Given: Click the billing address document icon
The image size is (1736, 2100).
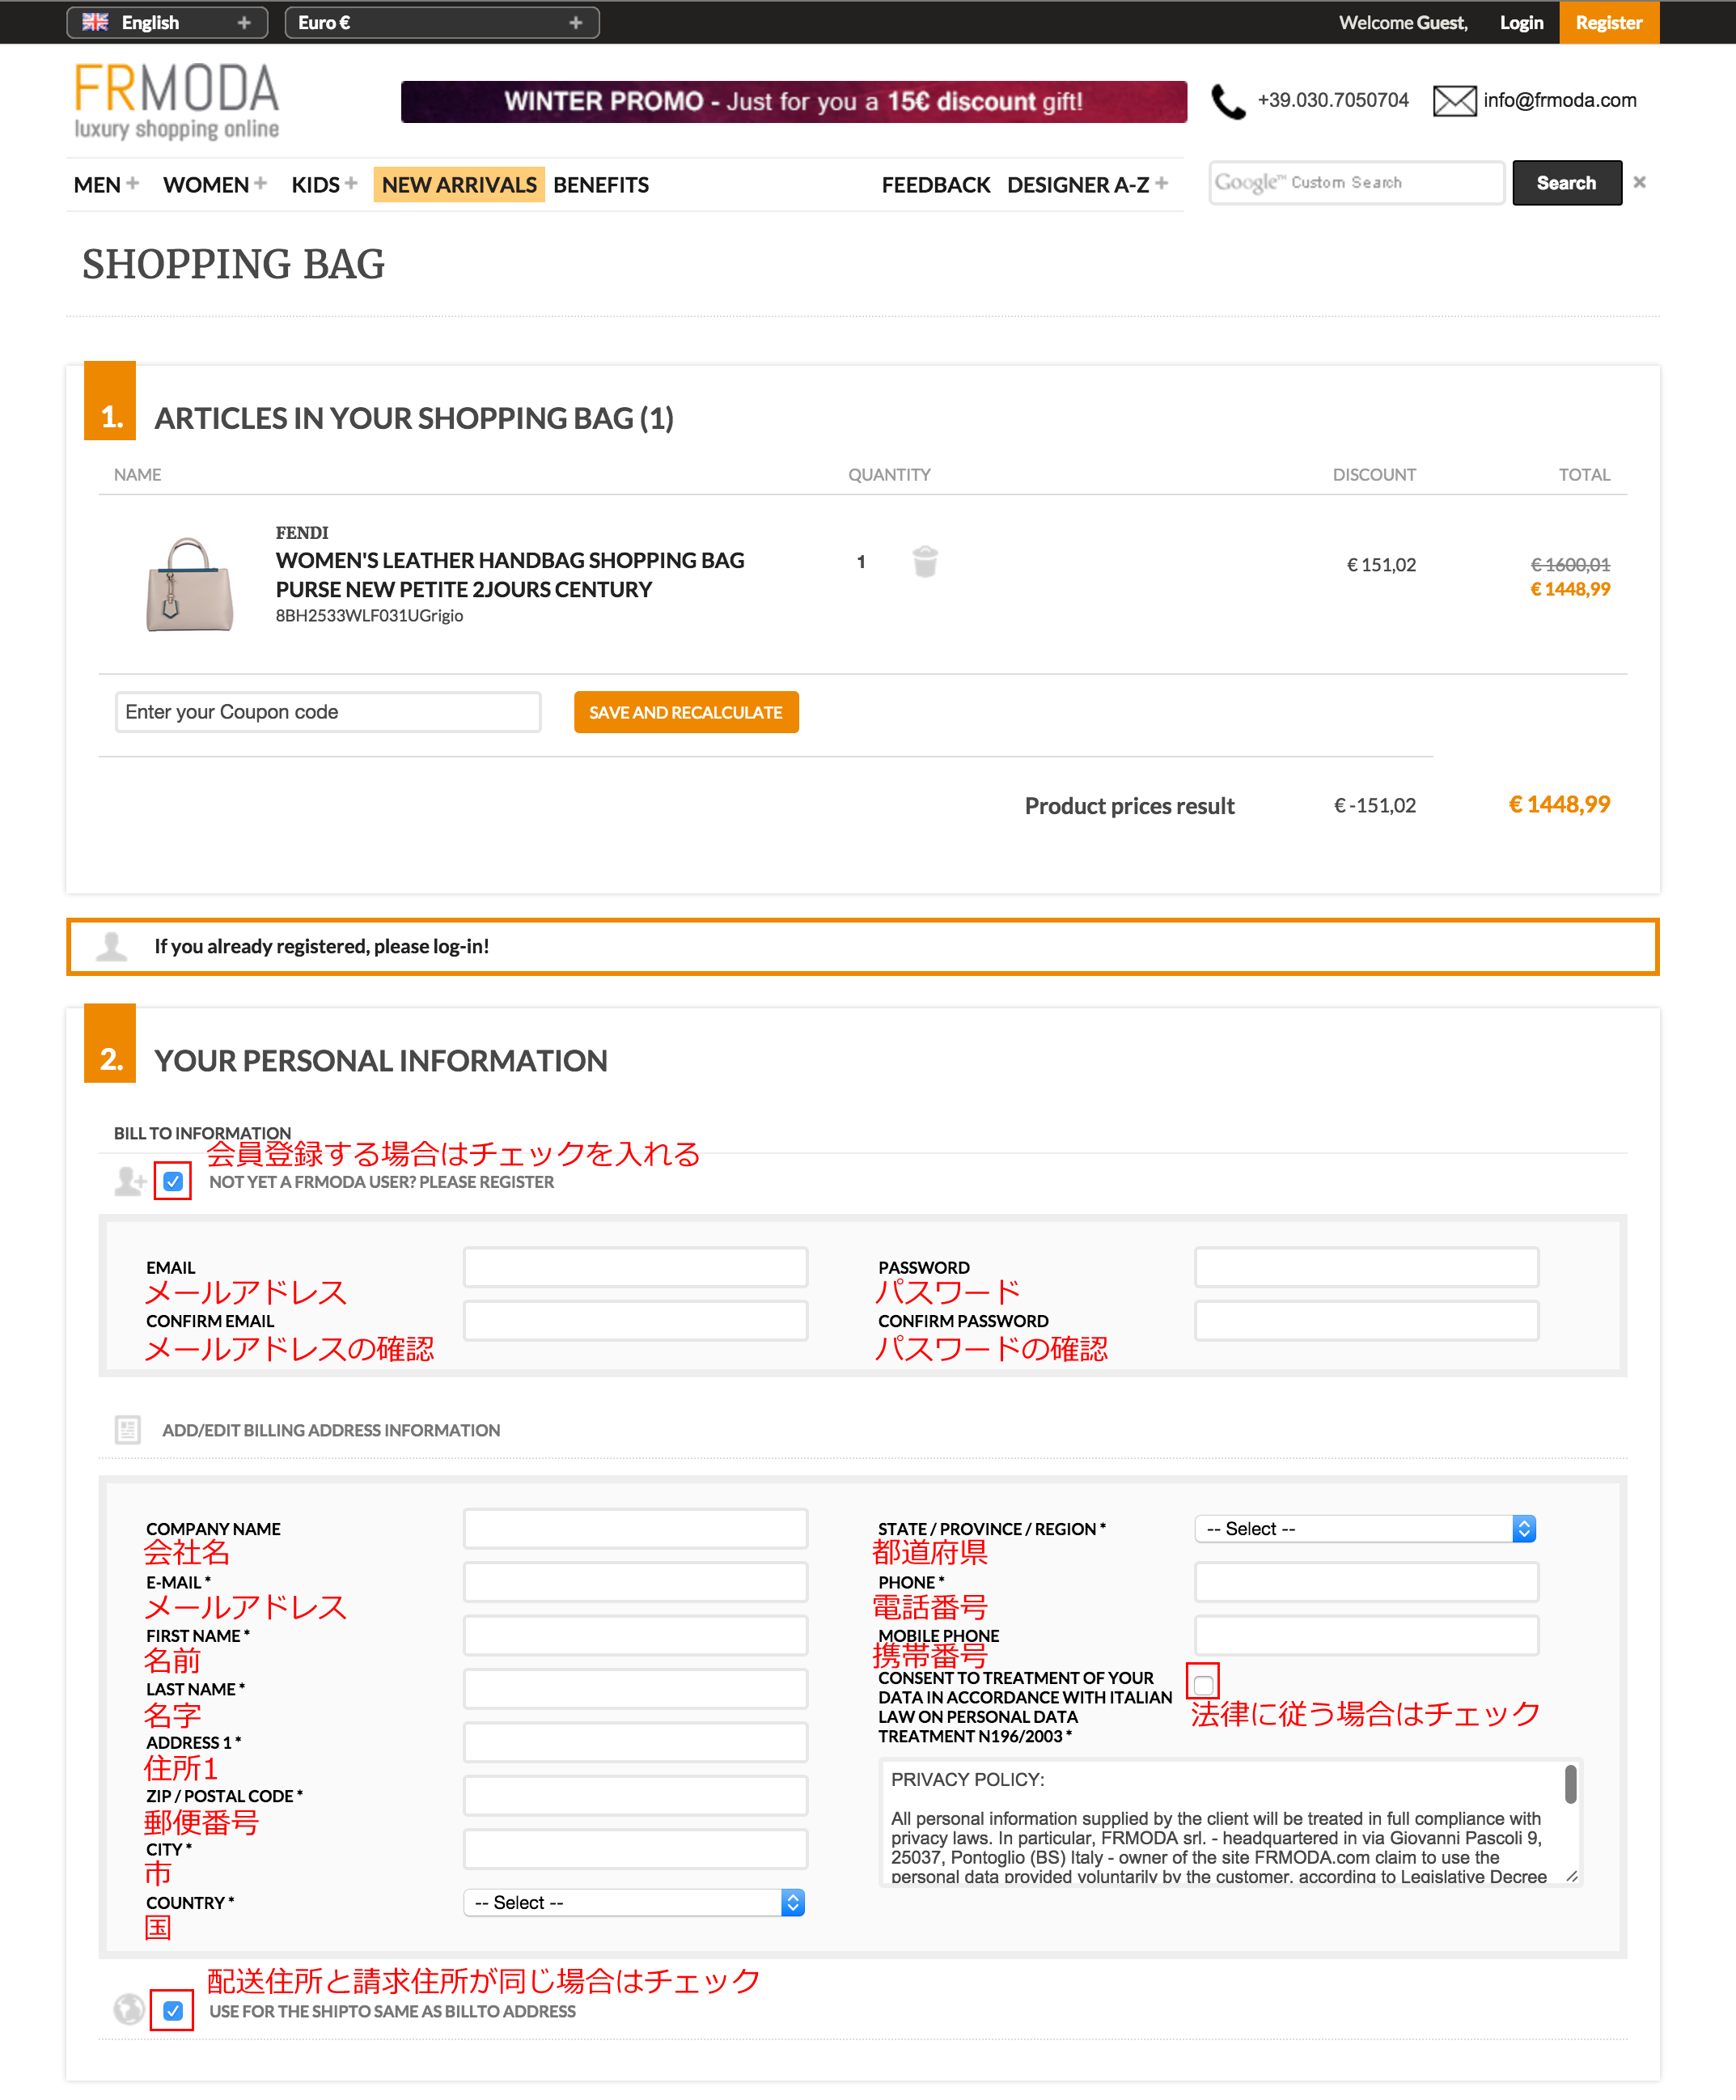Looking at the screenshot, I should 128,1430.
